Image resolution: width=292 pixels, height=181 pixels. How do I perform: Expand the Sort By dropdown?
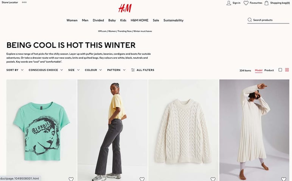click(15, 70)
